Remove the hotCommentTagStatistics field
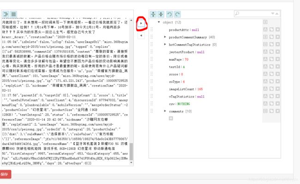 point(277,44)
